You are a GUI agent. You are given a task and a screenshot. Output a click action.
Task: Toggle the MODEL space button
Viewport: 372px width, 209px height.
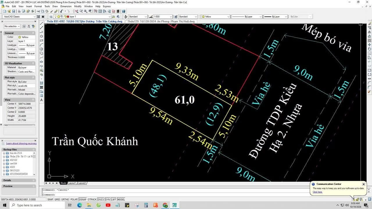[121, 199]
